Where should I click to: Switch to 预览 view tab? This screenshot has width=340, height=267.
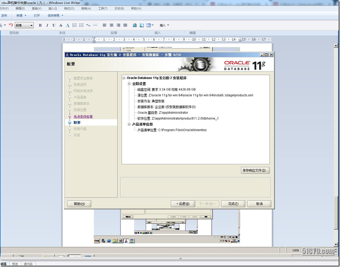click(15, 264)
